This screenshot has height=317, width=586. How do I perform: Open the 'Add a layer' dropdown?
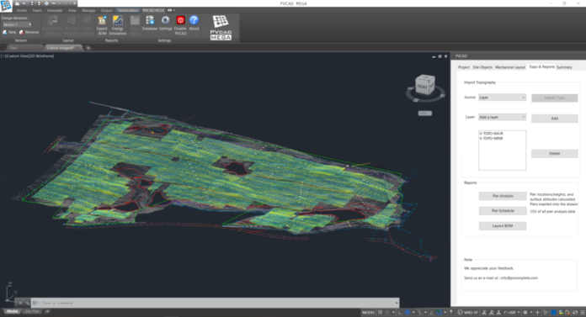click(x=502, y=117)
